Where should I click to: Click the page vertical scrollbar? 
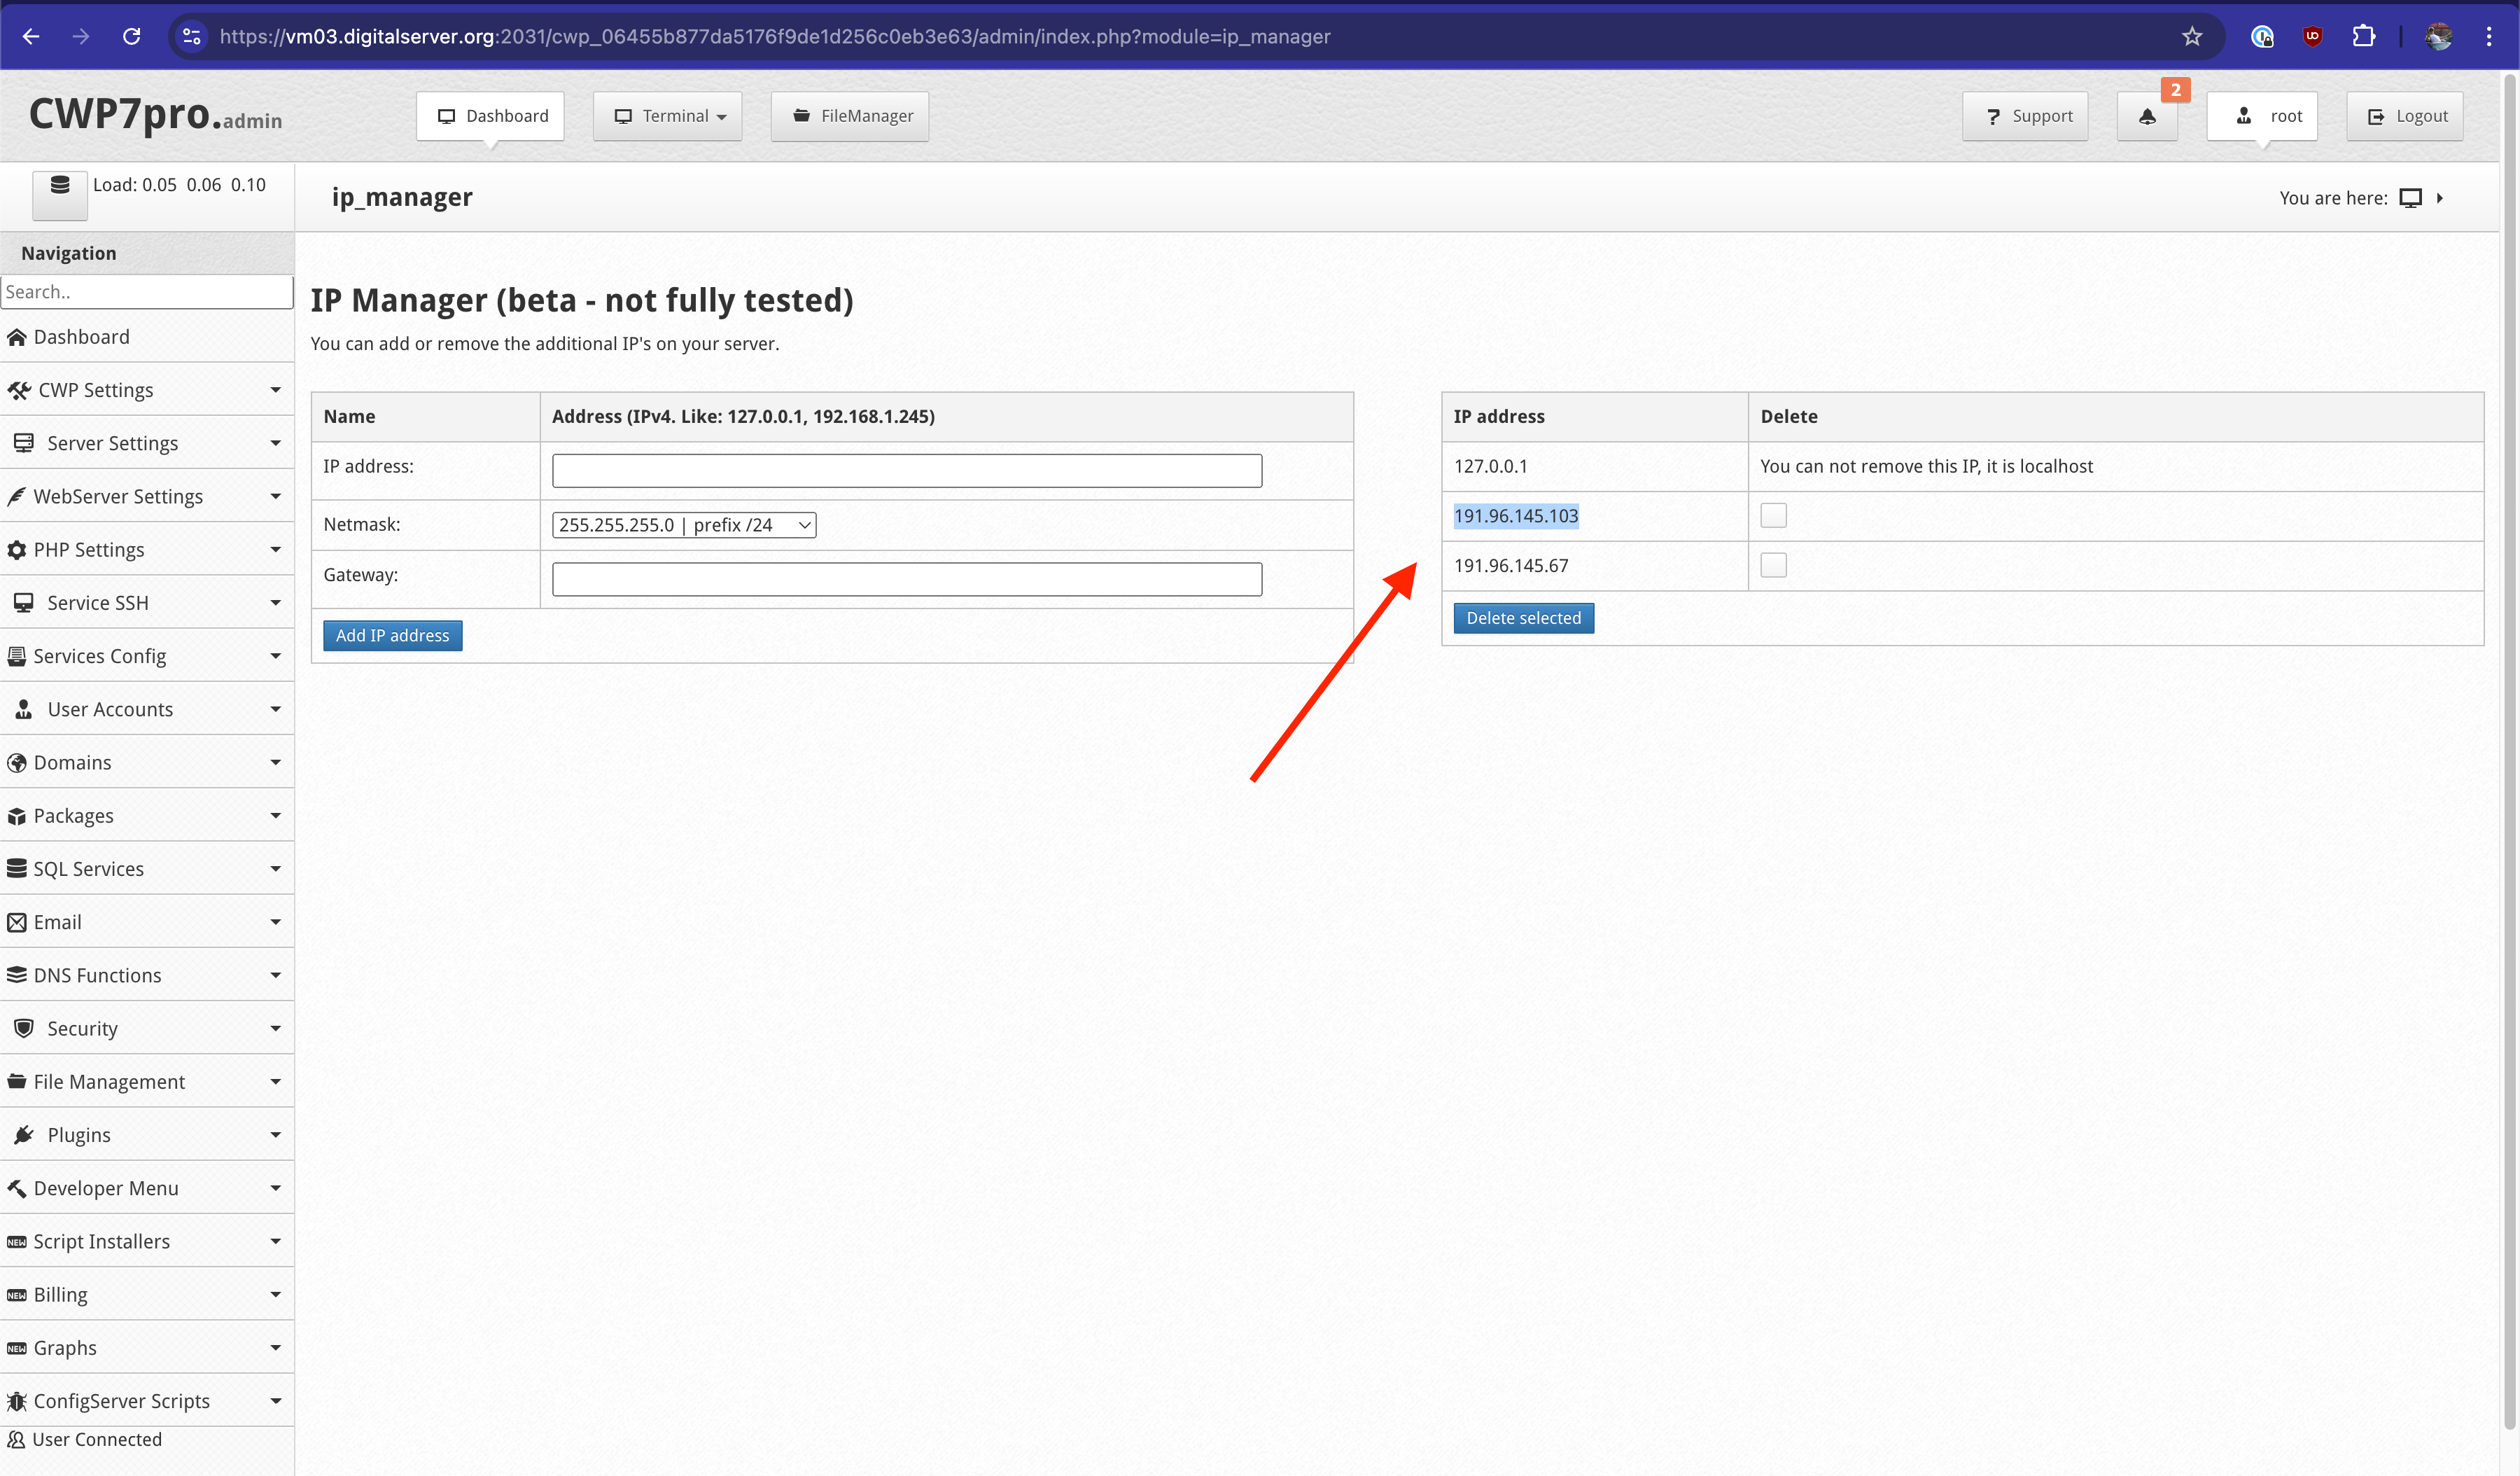click(x=2510, y=750)
